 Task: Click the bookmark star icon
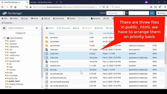tap(107, 7)
